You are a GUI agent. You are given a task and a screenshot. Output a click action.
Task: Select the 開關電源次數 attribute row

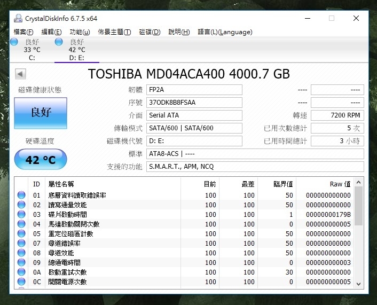pyautogui.click(x=184, y=281)
